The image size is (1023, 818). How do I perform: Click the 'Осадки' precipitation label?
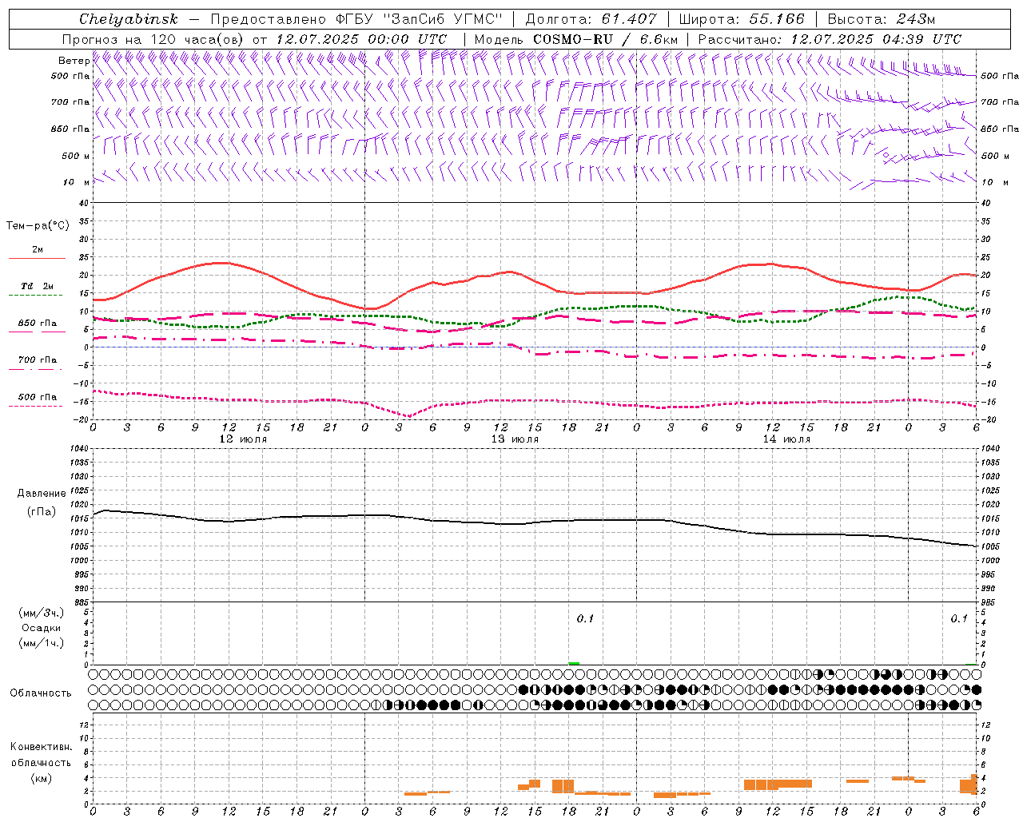pyautogui.click(x=41, y=628)
